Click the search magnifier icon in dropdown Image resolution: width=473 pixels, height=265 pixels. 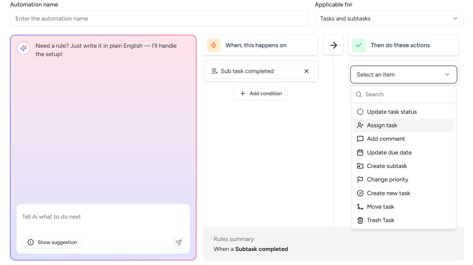[359, 94]
